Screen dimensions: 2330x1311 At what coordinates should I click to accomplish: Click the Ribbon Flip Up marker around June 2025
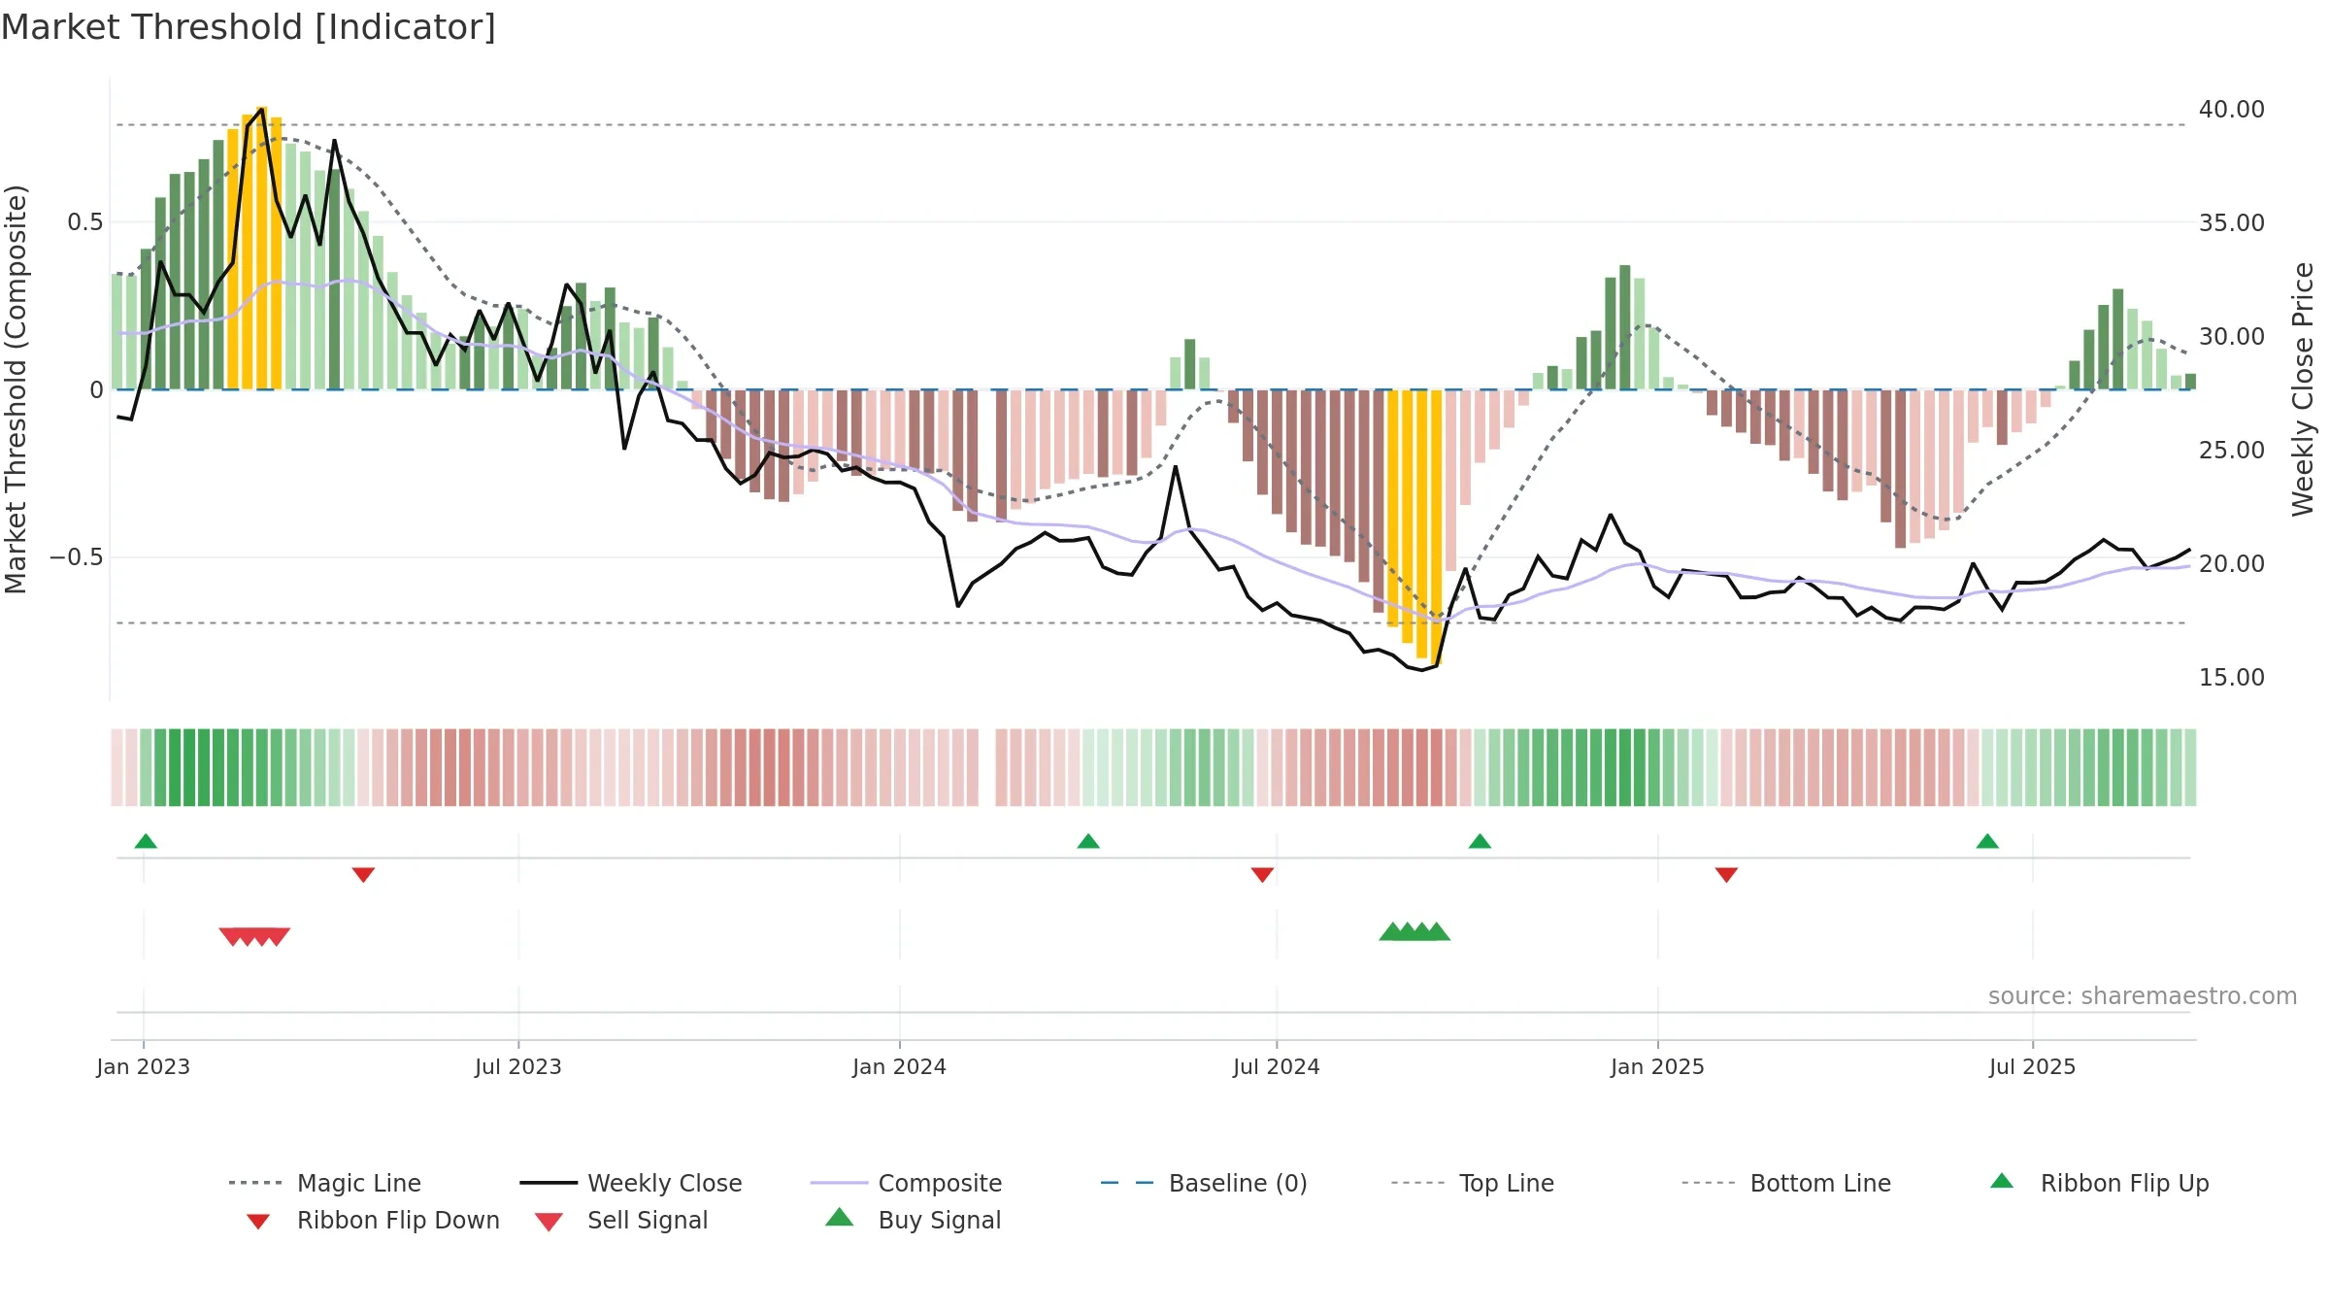[x=1987, y=841]
